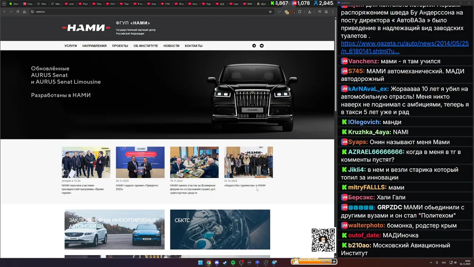
Task: Go to the НОВОСТИ section
Action: coord(171,46)
